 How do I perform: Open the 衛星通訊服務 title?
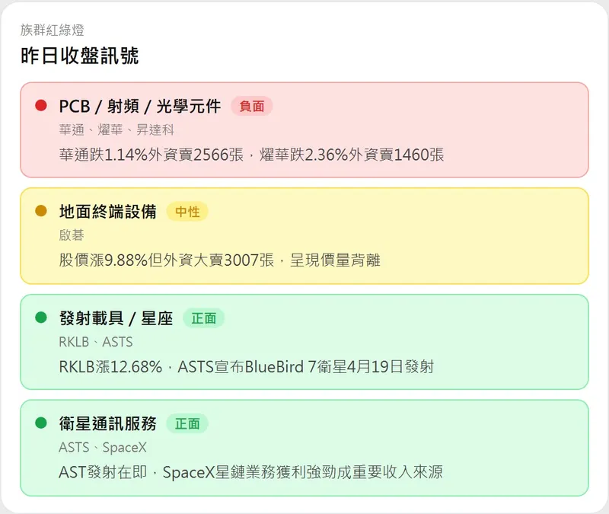pyautogui.click(x=107, y=423)
